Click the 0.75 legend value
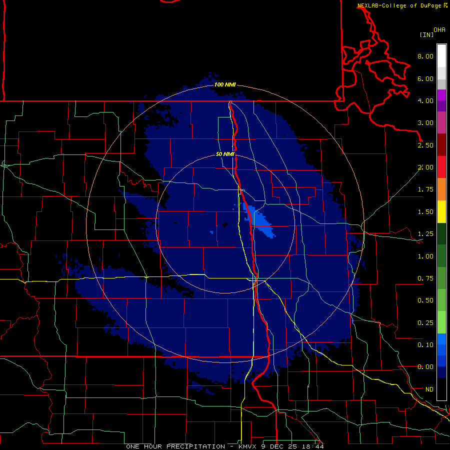Image resolution: width=450 pixels, height=450 pixels. [425, 278]
